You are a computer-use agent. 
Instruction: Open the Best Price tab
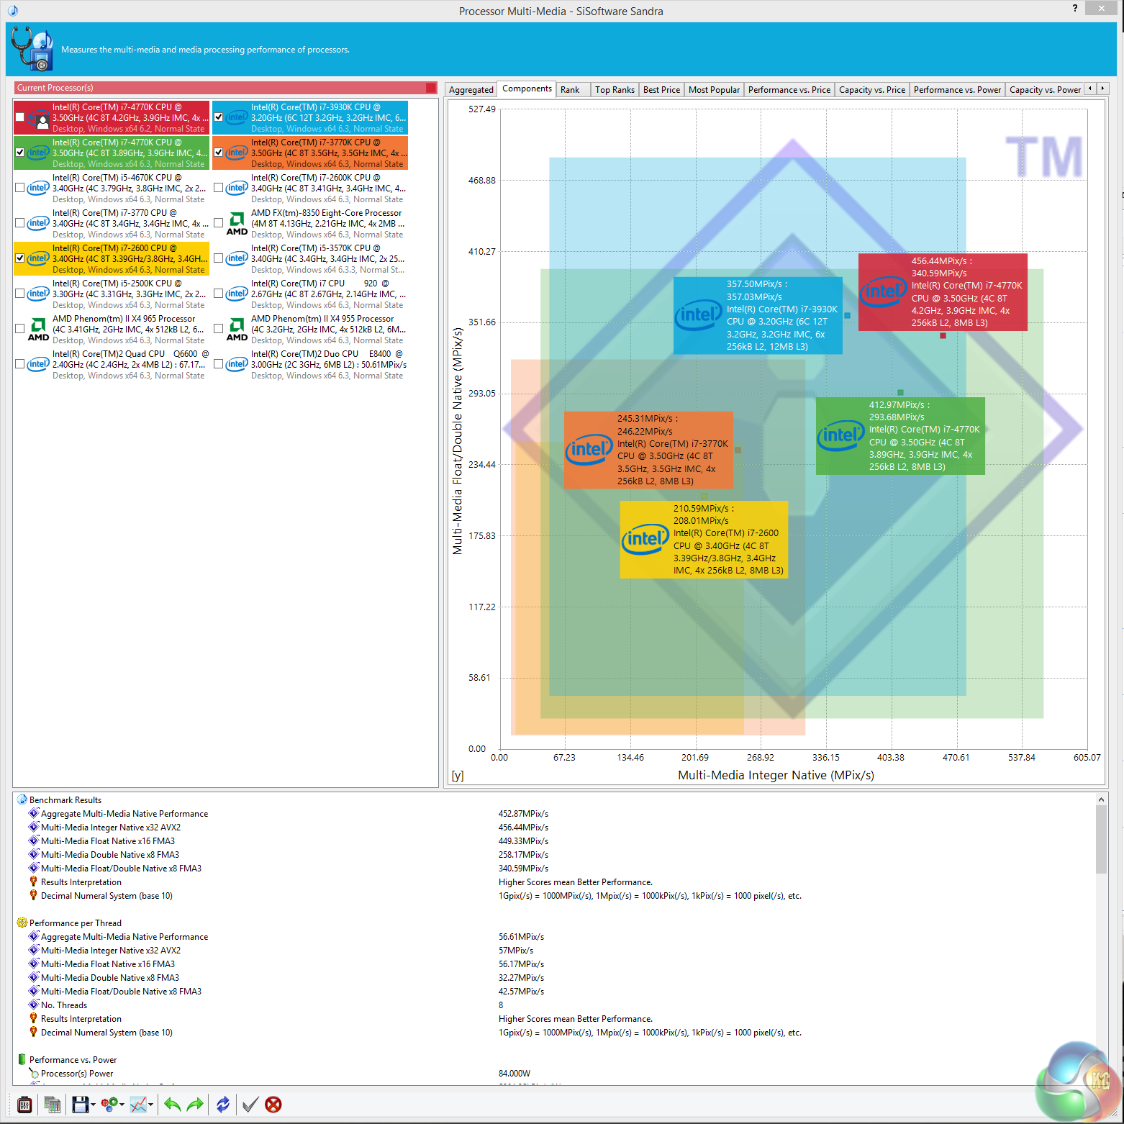click(x=661, y=90)
